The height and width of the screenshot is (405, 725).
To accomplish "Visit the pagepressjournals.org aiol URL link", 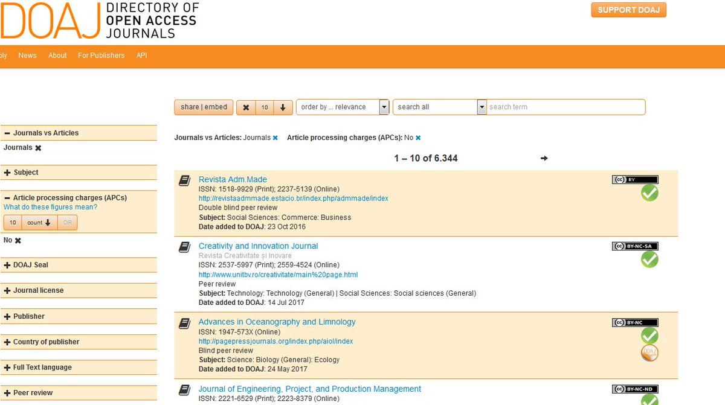I will point(275,341).
